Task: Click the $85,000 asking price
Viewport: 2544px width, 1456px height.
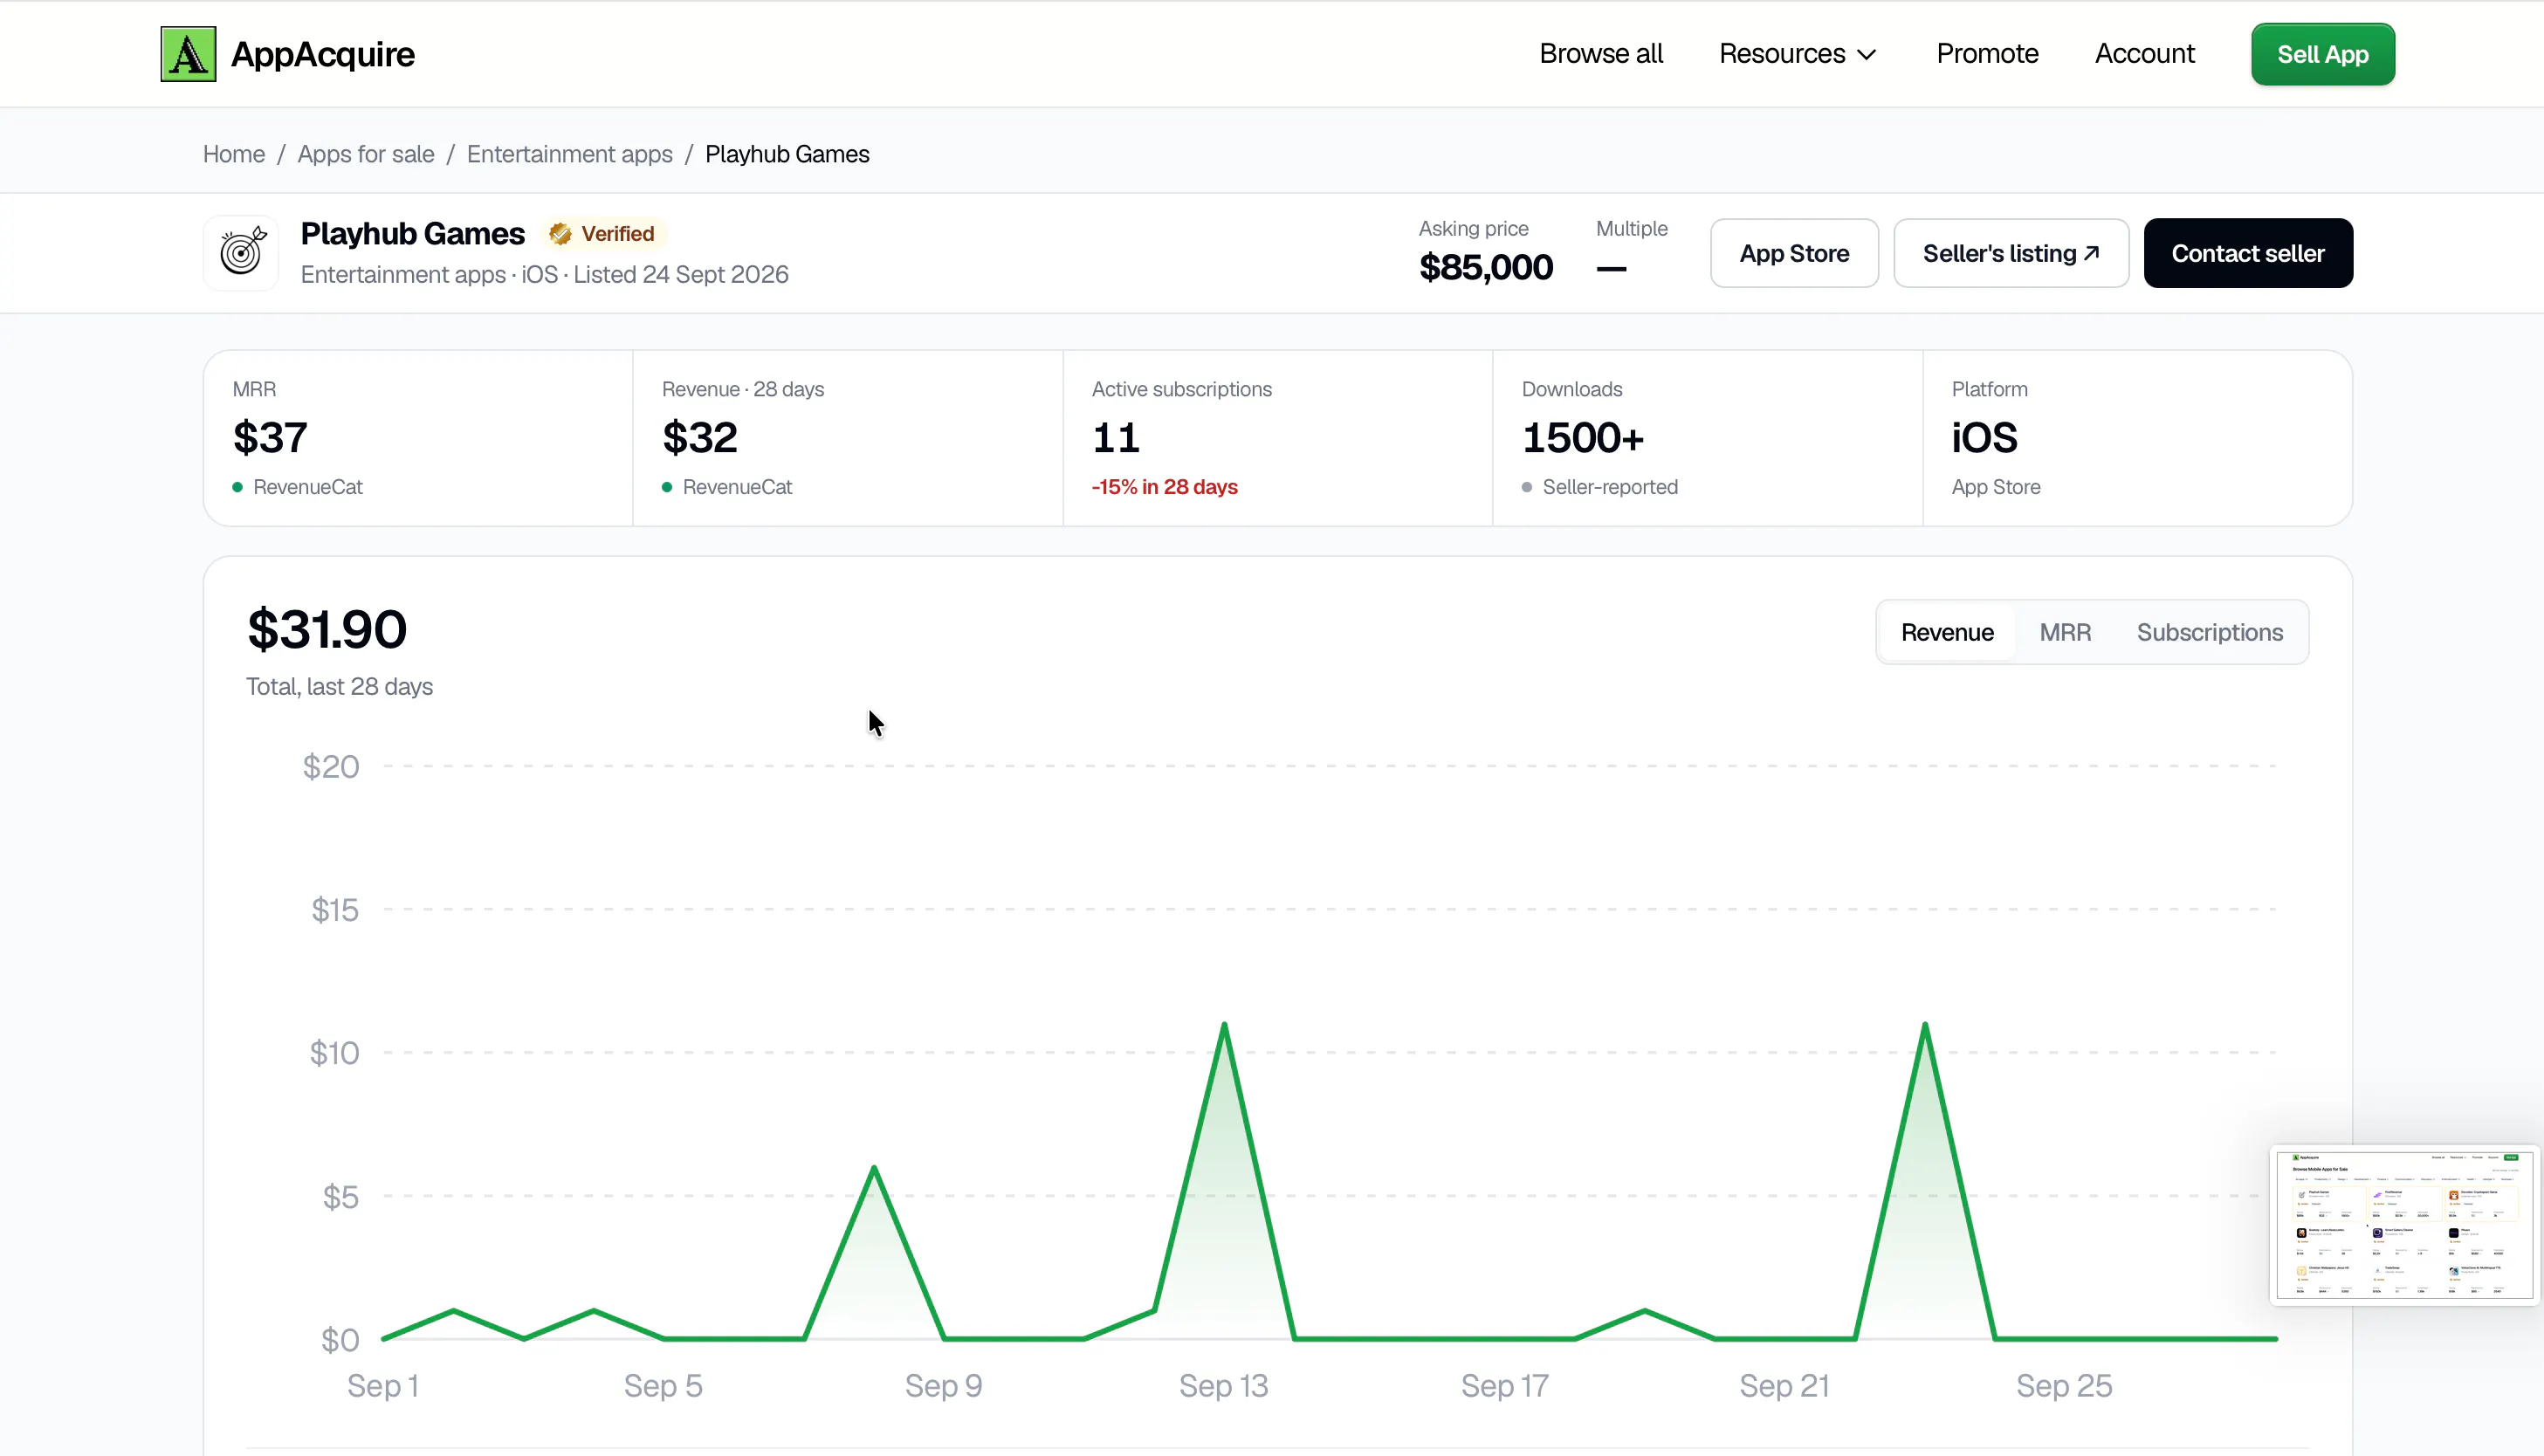Action: (1486, 267)
